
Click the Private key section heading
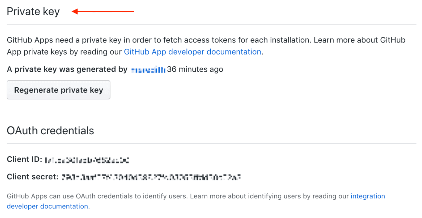point(33,11)
